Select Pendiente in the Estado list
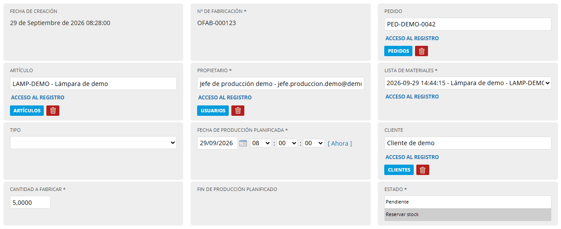The image size is (561, 229). pos(468,202)
